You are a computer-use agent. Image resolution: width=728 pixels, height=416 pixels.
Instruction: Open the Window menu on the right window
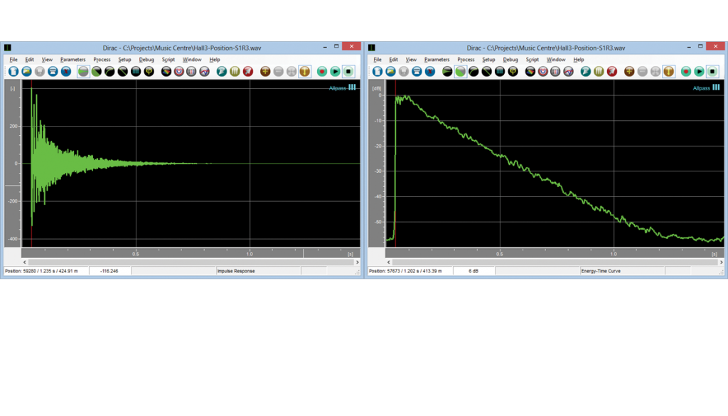pos(557,59)
